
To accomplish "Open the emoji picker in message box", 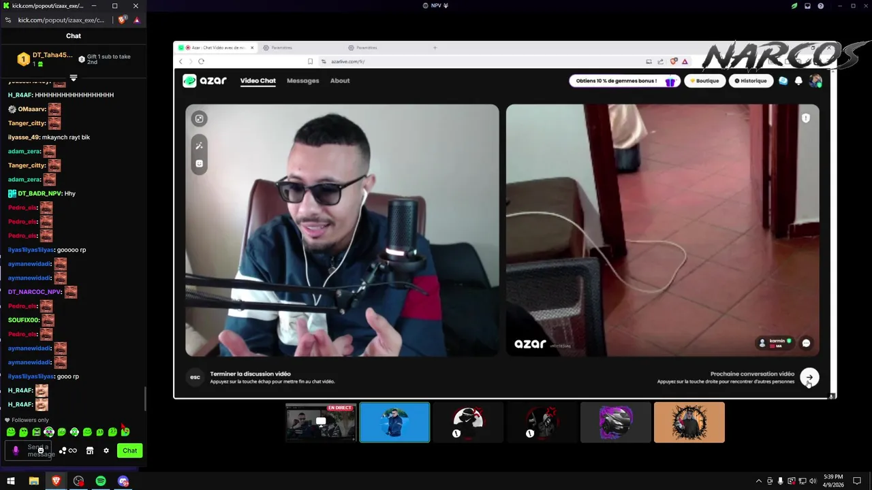I will pos(41,451).
